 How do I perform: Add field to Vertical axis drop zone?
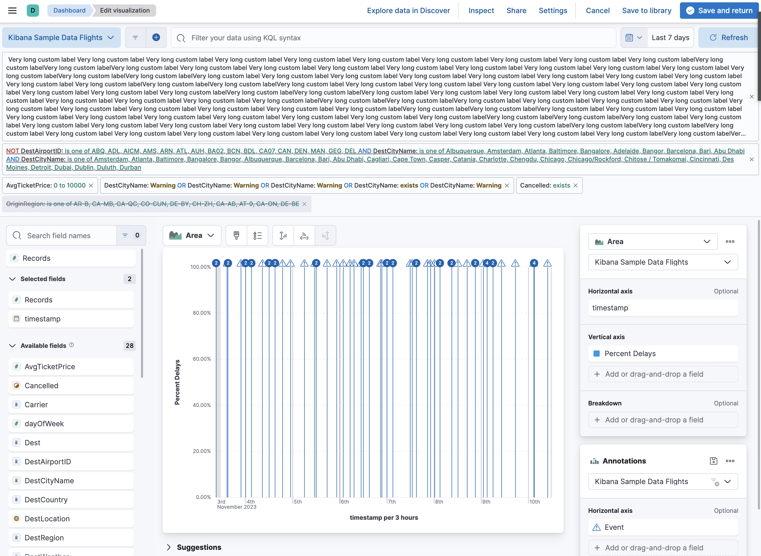663,374
